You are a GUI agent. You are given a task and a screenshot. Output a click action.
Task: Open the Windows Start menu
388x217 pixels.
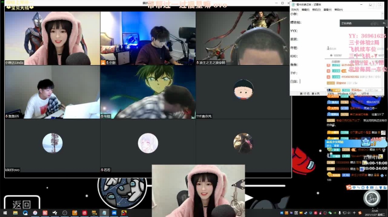pyautogui.click(x=5, y=213)
